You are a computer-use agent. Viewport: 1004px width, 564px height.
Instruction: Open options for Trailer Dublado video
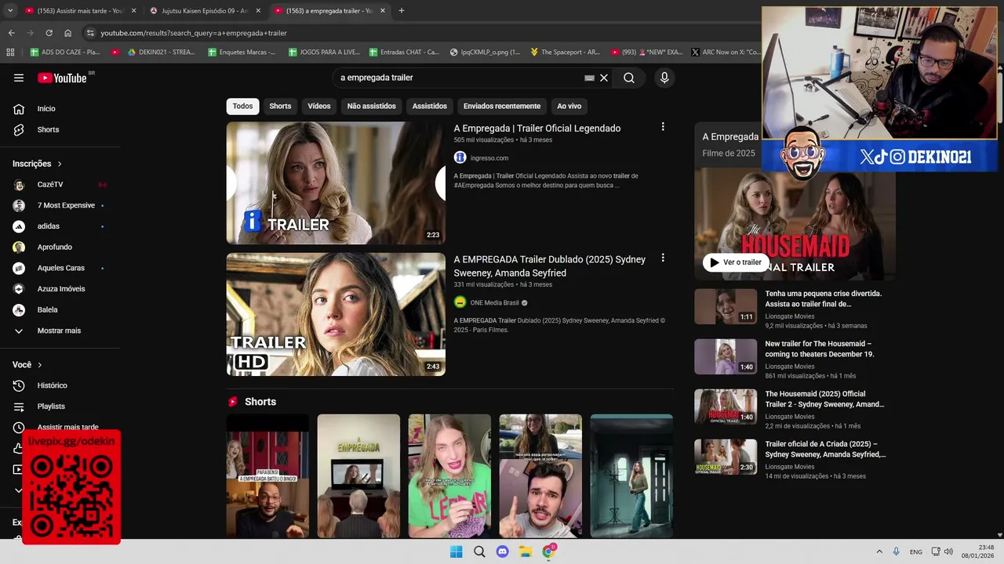(x=663, y=258)
